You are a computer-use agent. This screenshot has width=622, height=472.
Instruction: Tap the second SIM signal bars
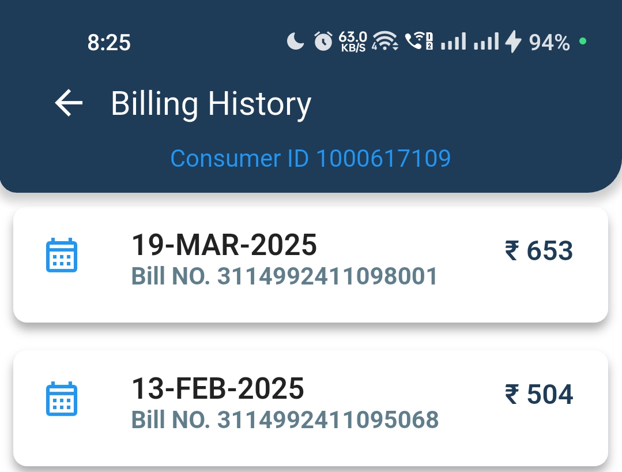coord(487,42)
